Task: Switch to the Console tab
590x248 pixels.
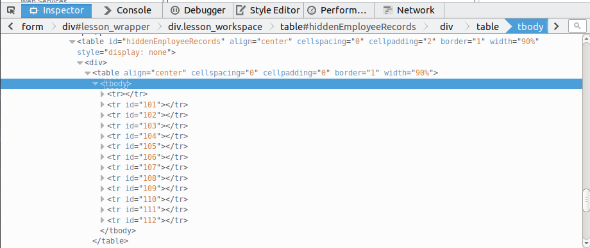Action: (x=128, y=10)
